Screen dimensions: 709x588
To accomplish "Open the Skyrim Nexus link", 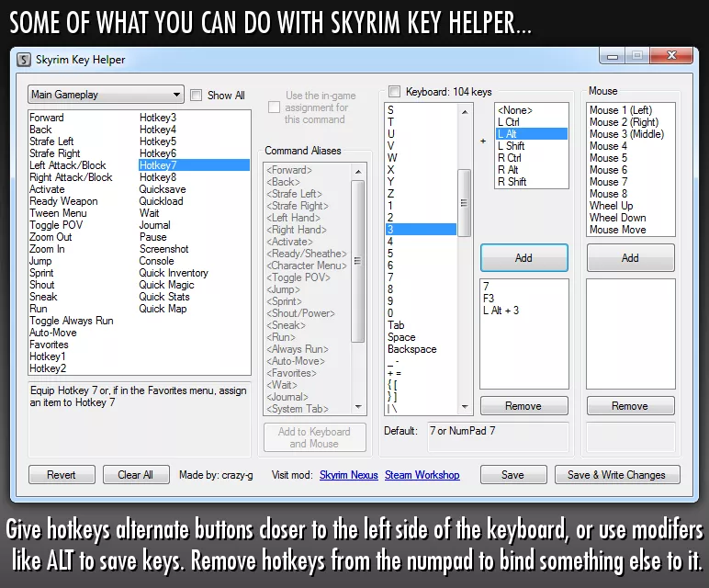I will [349, 475].
